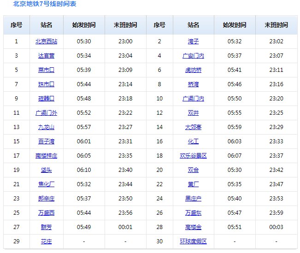Image resolution: width=300 pixels, height=253 pixels.
Task: Click the 06:10 first train time
Action: [84, 170]
